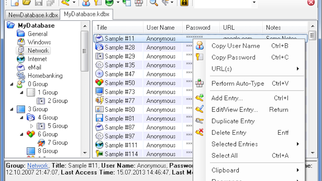The height and width of the screenshot is (181, 322).
Task: Collapse the 6 Group tree node
Action: click(x=22, y=134)
